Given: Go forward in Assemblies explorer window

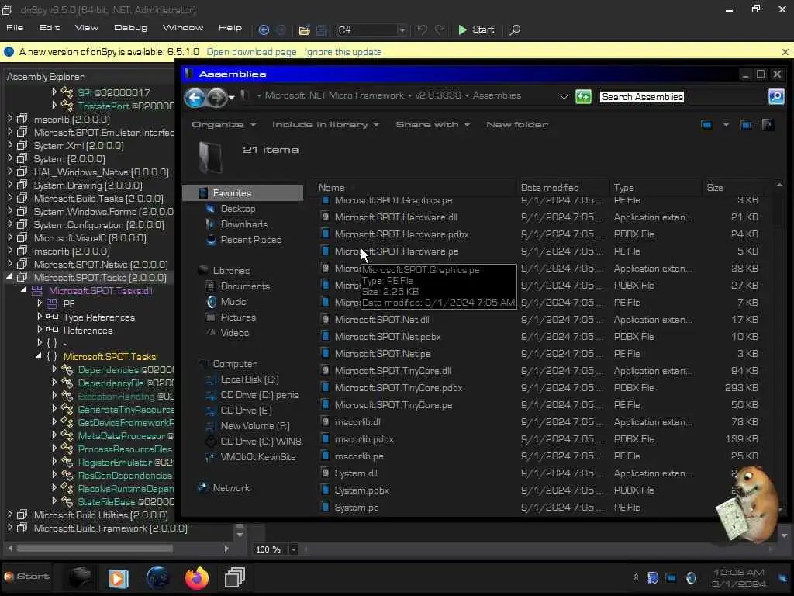Looking at the screenshot, I should pyautogui.click(x=217, y=97).
